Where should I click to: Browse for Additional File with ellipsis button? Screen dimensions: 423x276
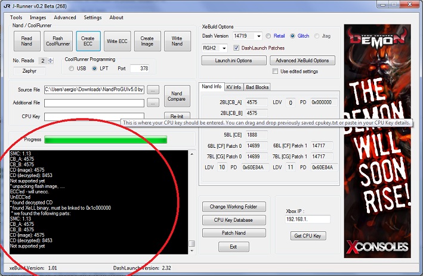click(x=153, y=103)
